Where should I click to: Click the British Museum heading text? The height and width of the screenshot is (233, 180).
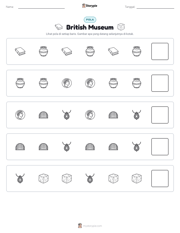pos(90,27)
